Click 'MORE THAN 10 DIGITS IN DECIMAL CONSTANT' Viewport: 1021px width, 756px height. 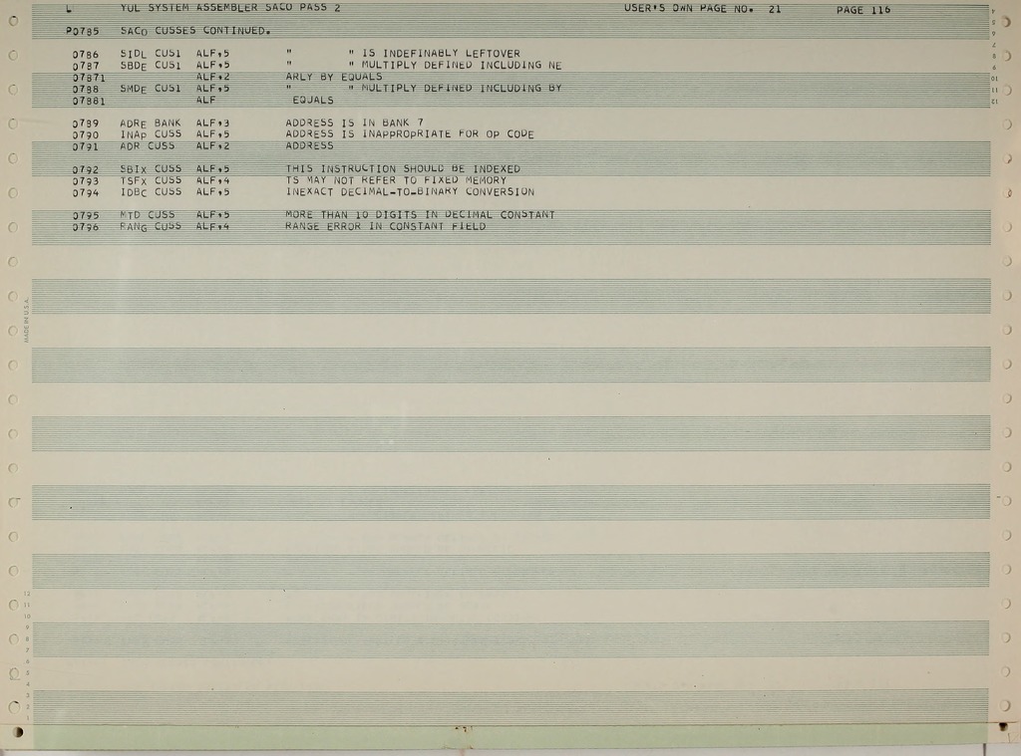(x=420, y=215)
